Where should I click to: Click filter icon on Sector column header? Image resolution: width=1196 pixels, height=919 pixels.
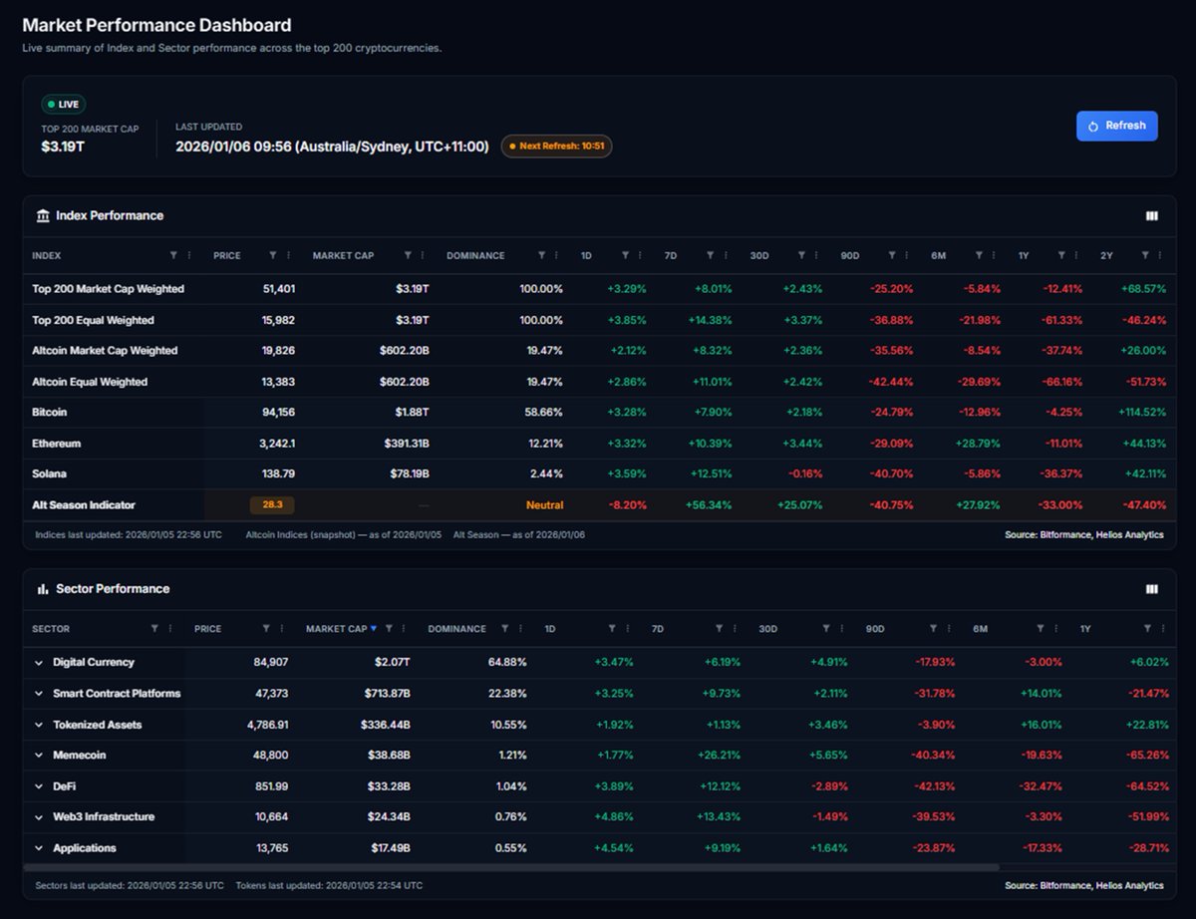pos(154,629)
